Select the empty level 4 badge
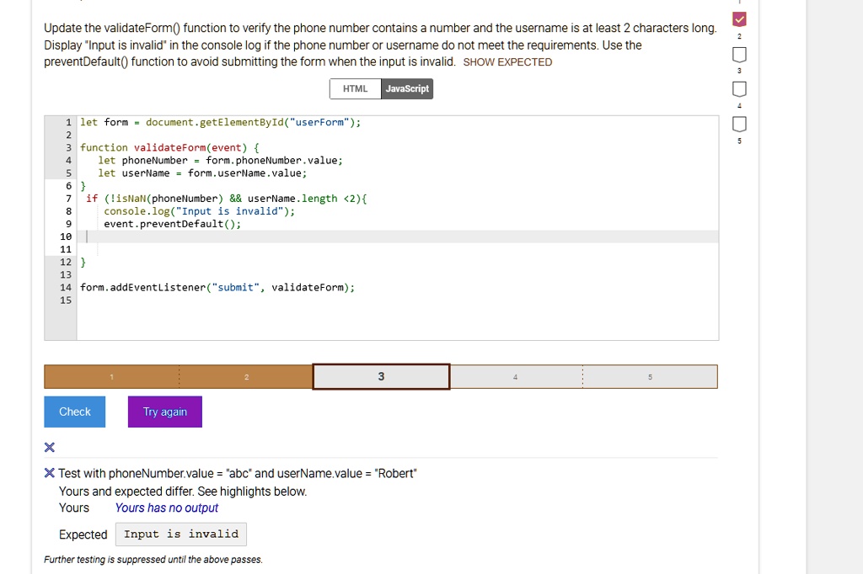 click(x=738, y=89)
